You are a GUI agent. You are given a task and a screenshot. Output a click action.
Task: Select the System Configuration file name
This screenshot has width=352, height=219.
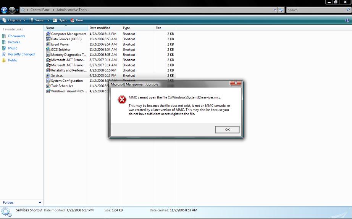67,81
